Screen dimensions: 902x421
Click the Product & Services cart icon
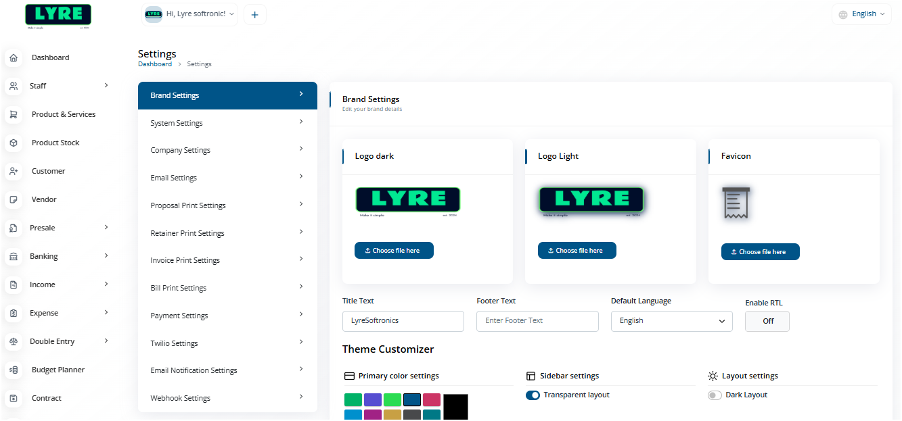click(x=14, y=115)
